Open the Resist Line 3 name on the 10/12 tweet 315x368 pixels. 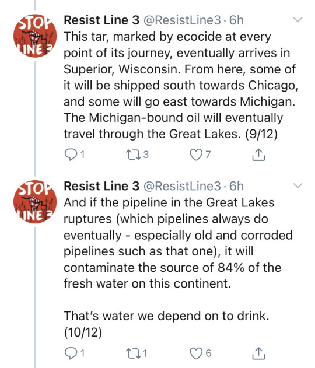coord(101,186)
